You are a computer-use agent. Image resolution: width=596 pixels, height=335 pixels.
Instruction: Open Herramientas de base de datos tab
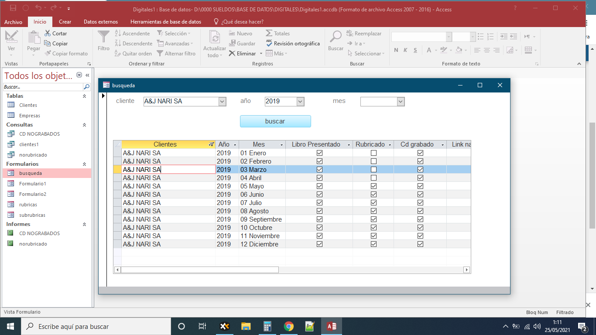tap(166, 22)
